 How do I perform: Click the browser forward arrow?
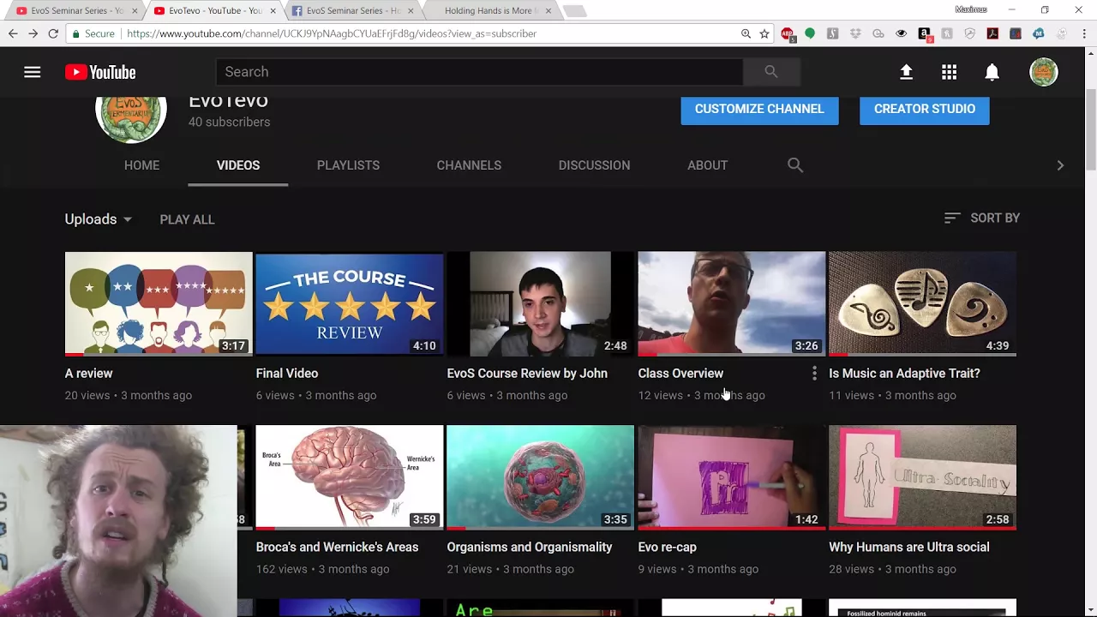[33, 33]
